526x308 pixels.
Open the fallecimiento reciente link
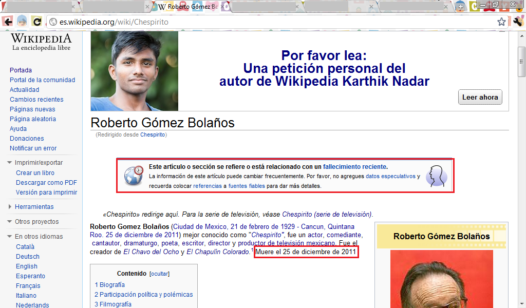click(354, 167)
